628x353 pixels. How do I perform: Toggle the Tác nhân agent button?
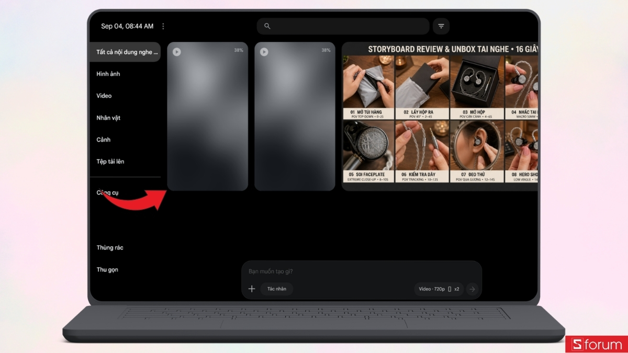pos(277,289)
